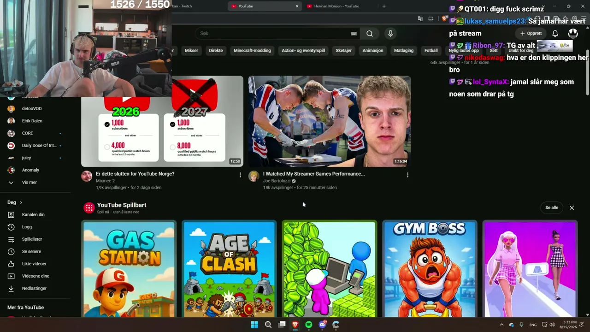Screen dimensions: 590x332
Task: Click the YouTube search magnifier button
Action: (370, 34)
